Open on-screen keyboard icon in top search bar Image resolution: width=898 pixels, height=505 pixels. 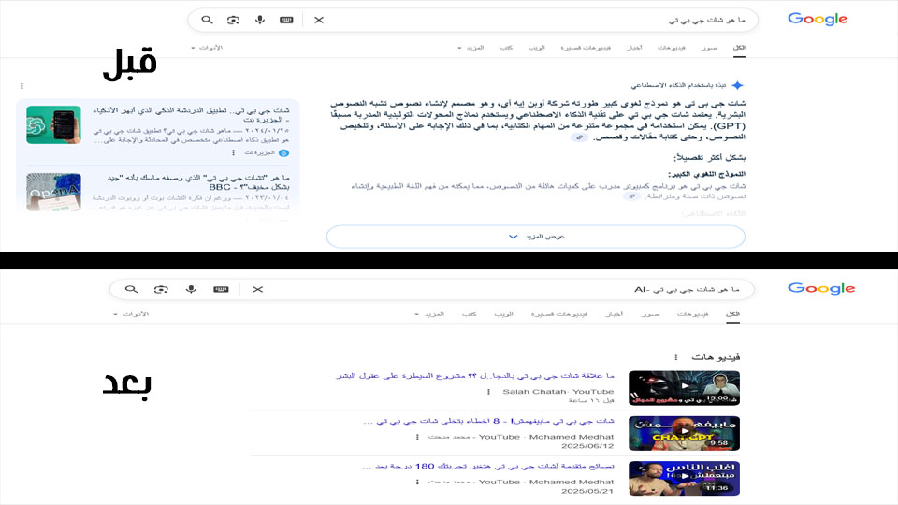point(286,20)
